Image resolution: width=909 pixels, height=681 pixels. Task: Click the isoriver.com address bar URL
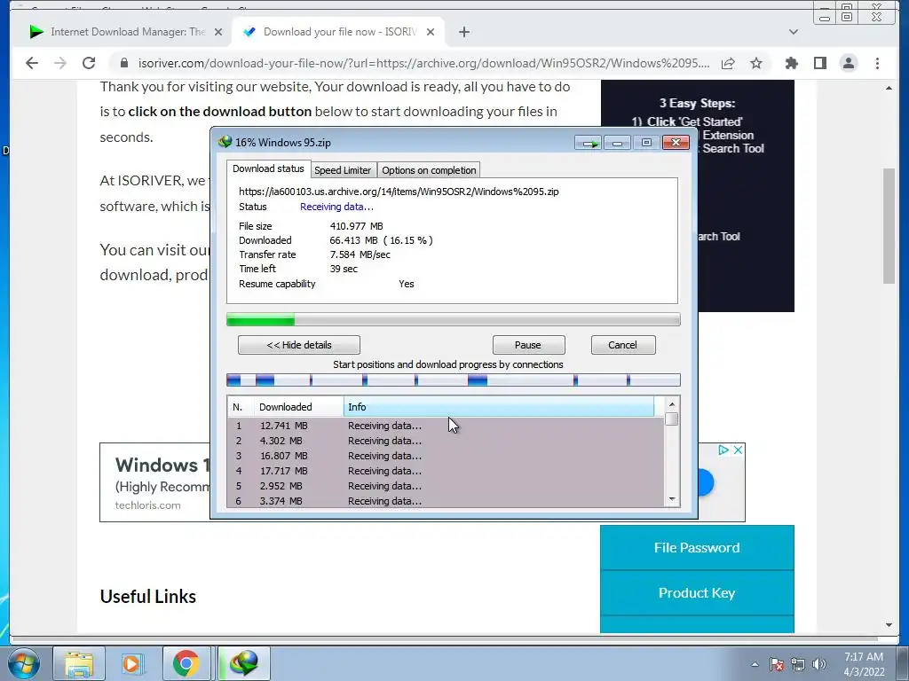[x=423, y=63]
